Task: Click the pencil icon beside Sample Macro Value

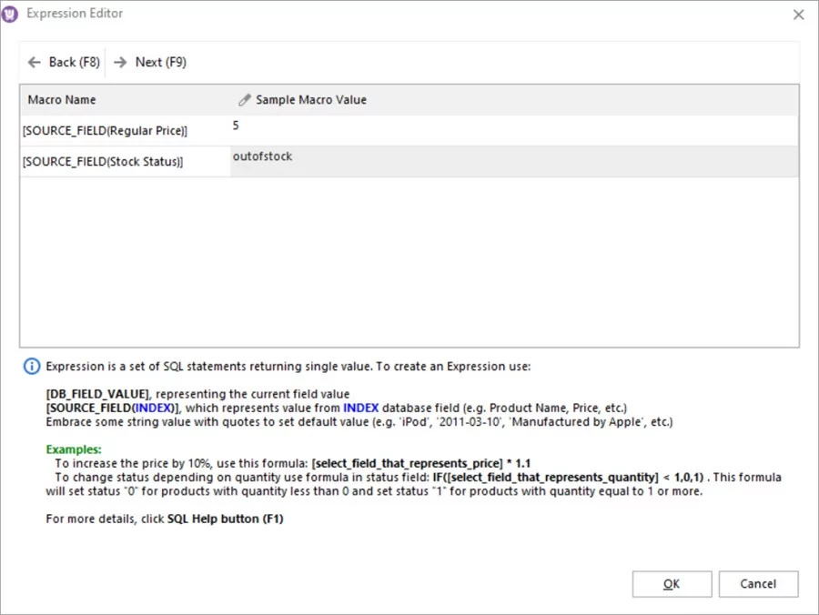Action: (x=244, y=99)
